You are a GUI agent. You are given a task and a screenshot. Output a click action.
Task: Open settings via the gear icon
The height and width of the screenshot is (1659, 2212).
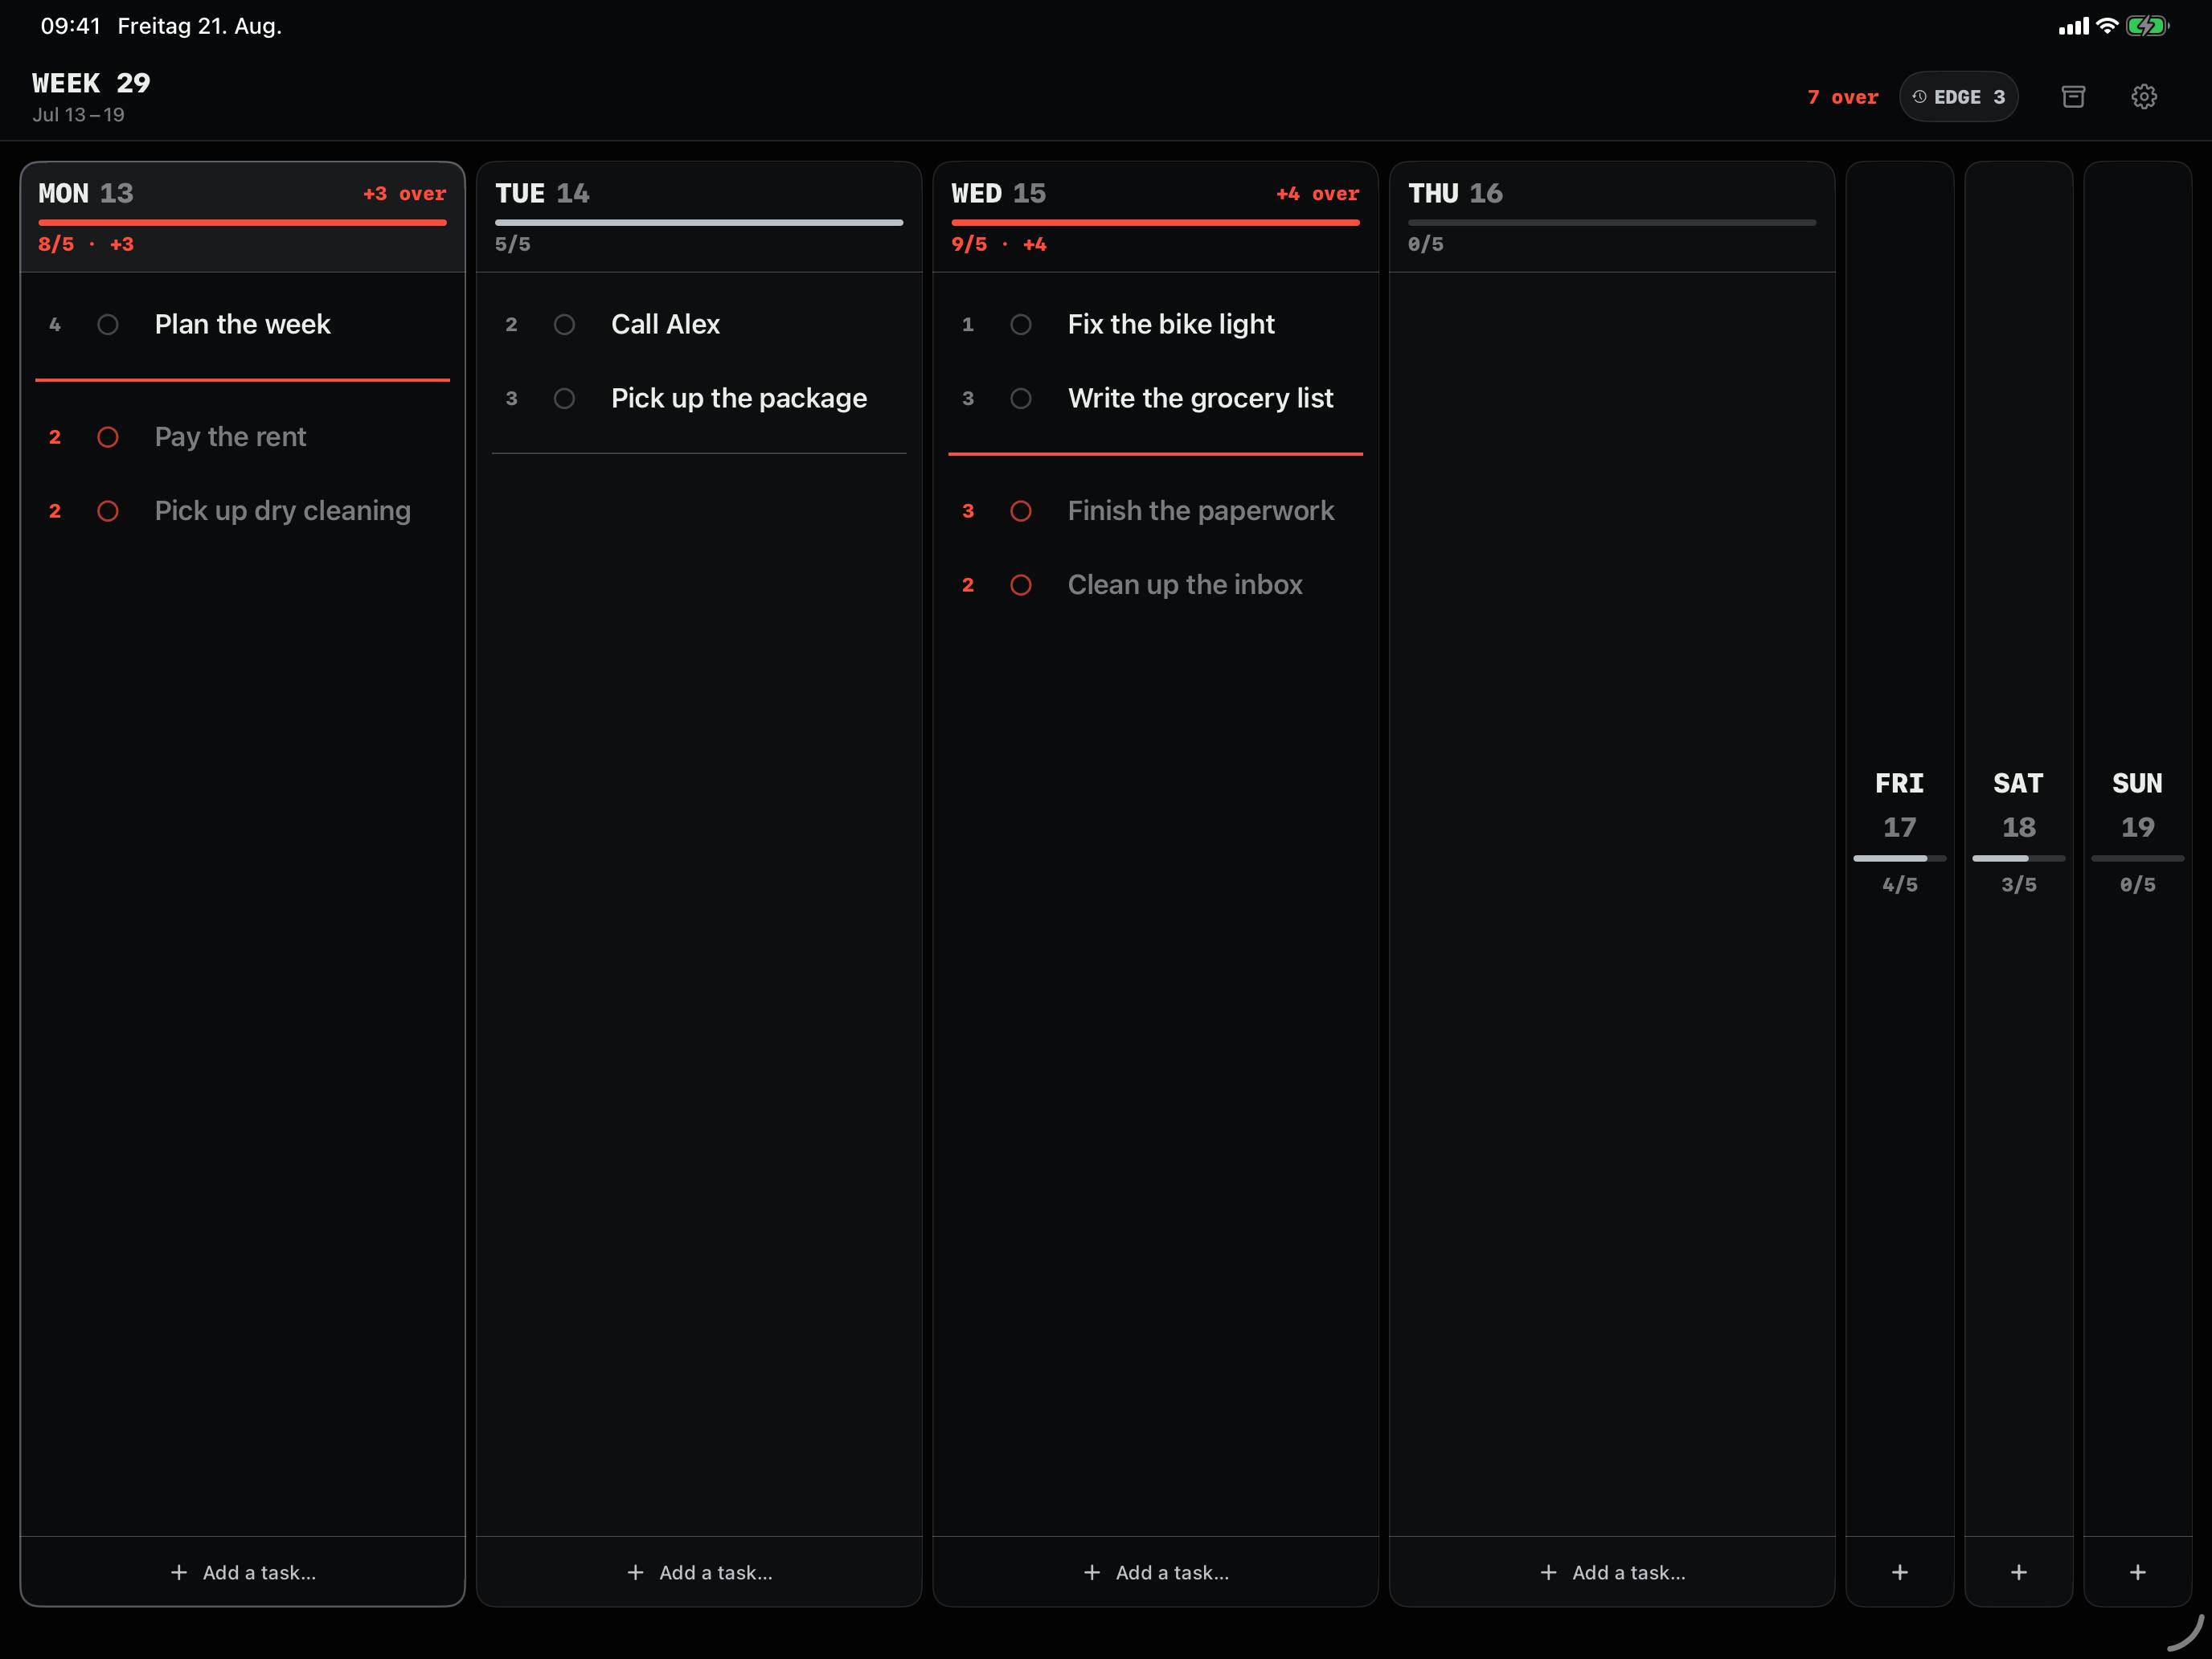(x=2143, y=97)
